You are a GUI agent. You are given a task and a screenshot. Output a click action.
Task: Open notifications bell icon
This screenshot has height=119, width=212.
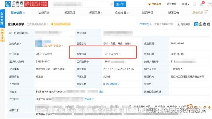pyautogui.click(x=201, y=4)
